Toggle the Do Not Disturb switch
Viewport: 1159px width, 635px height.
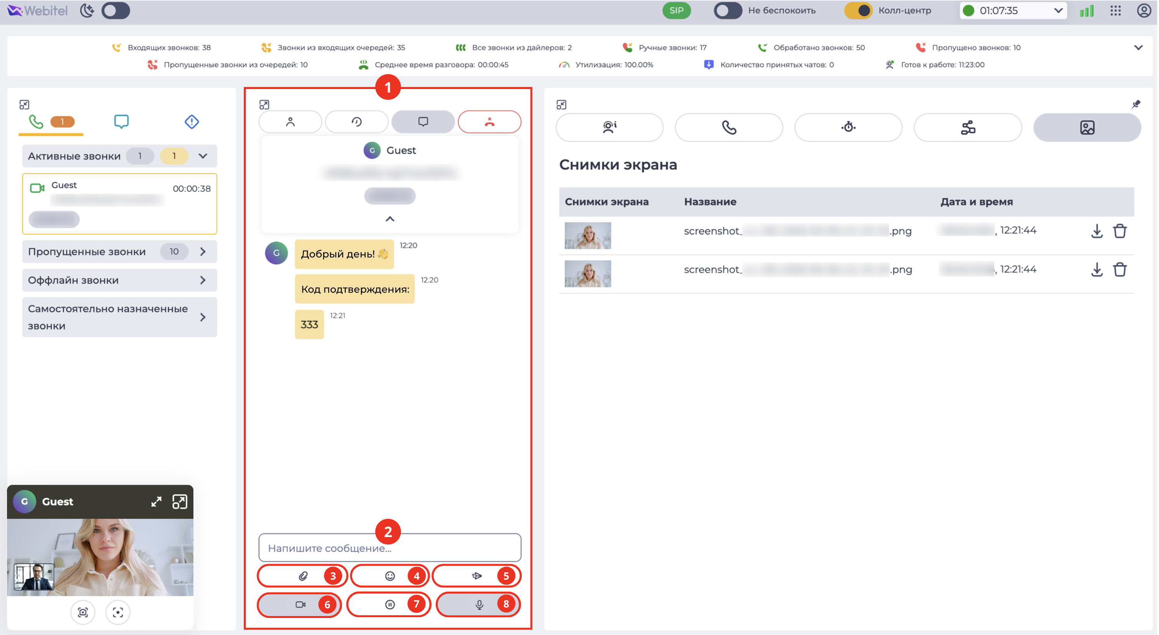(x=728, y=10)
